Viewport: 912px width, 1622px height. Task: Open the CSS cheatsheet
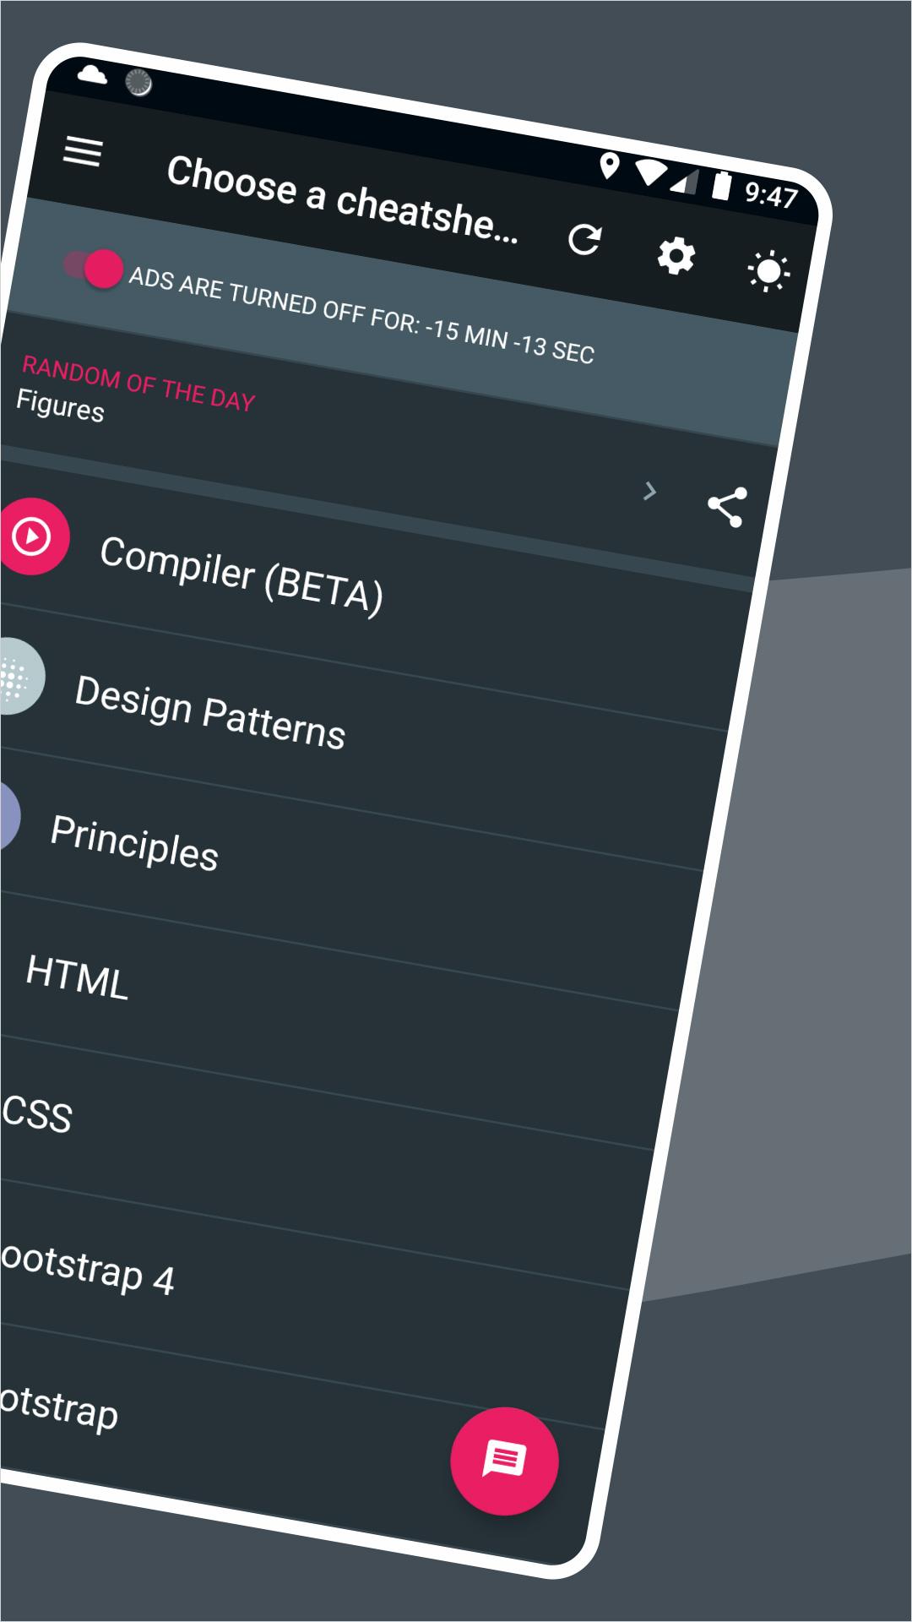click(36, 1113)
